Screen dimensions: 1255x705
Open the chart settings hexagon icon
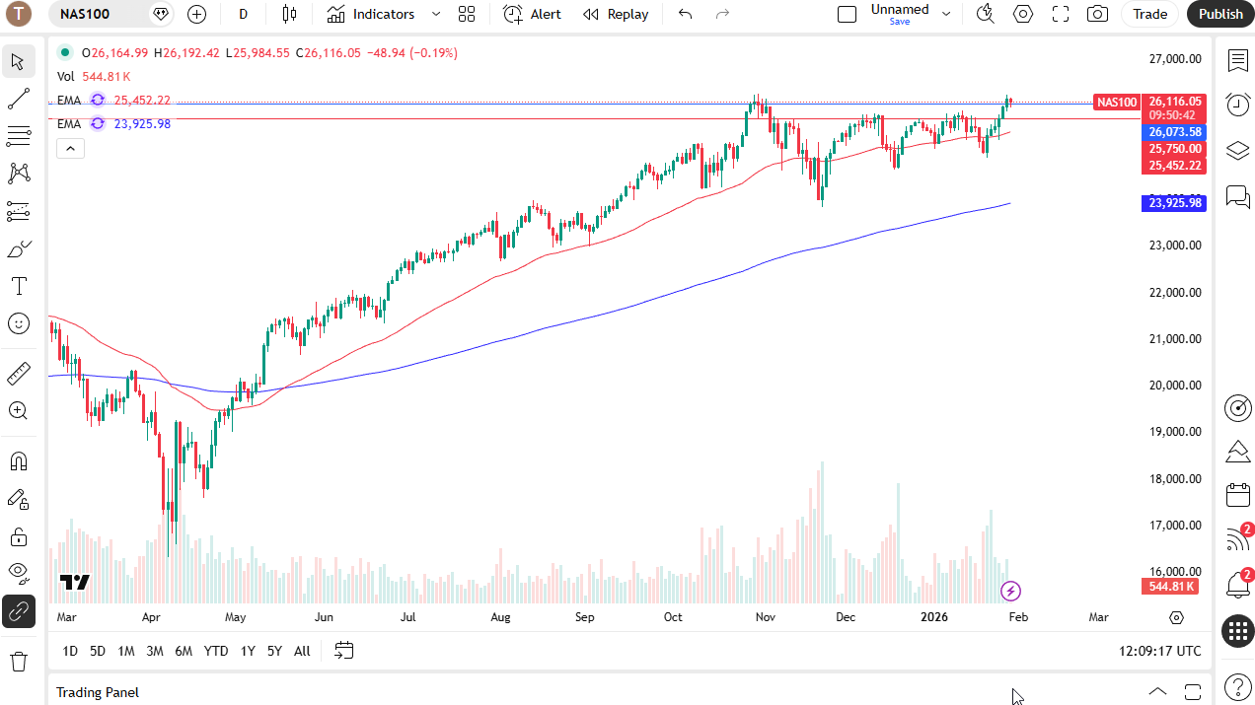click(x=1023, y=14)
